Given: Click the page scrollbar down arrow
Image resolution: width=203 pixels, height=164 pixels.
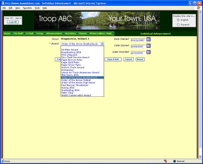Looking at the screenshot, I should coord(200,157).
